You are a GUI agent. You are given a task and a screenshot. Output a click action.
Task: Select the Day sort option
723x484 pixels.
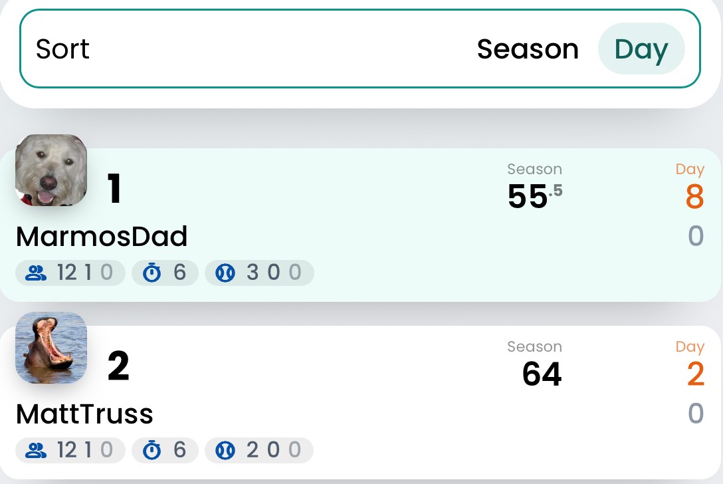pyautogui.click(x=641, y=49)
